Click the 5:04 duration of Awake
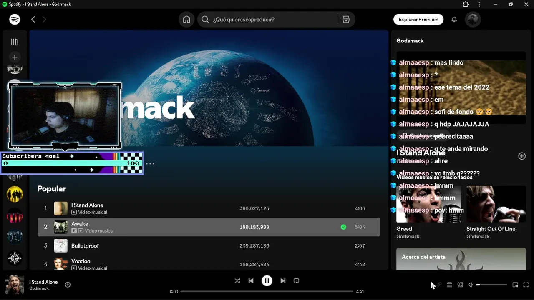Screen dimensions: 534x300 360,227
